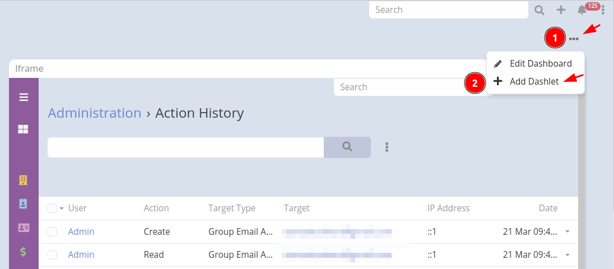This screenshot has height=269, width=614.
Task: Choose Add Dashlet from the menu
Action: [533, 81]
